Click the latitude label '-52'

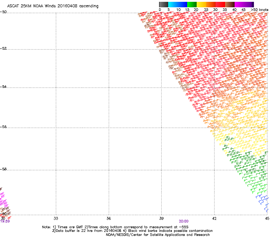pyautogui.click(x=3, y=48)
